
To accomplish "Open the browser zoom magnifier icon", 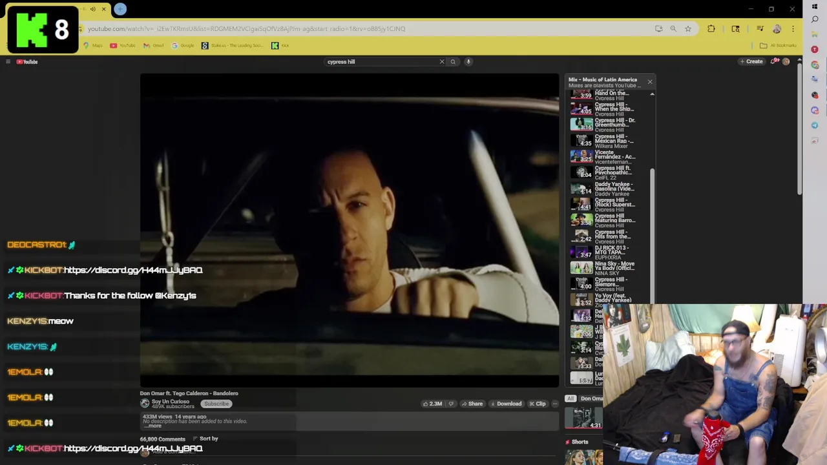I will [673, 28].
